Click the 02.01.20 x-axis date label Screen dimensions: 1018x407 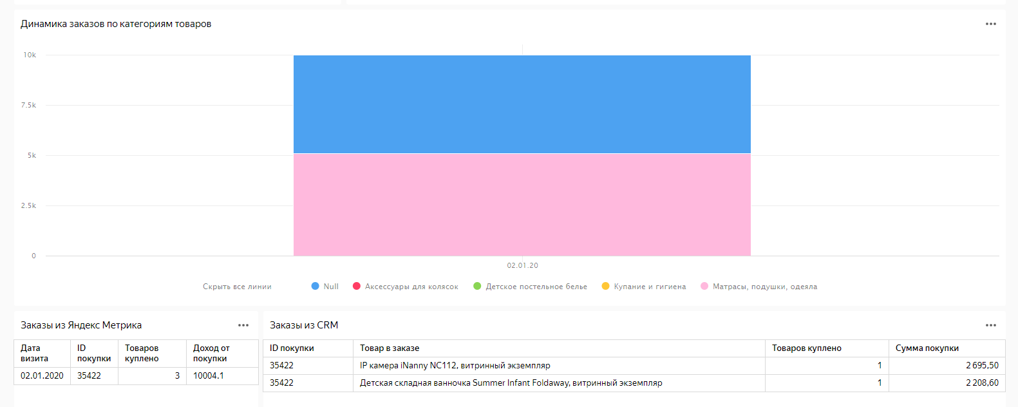pyautogui.click(x=522, y=265)
